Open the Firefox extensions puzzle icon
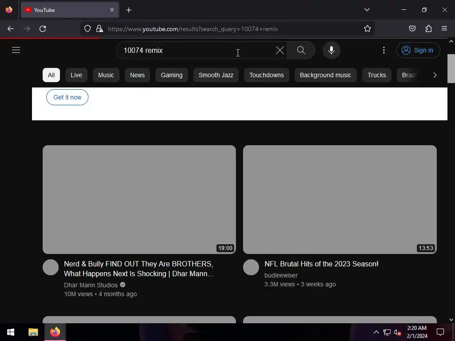 [428, 29]
